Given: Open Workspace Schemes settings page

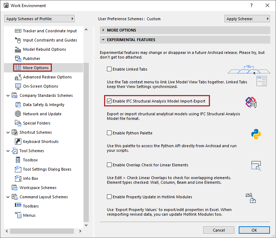Looking at the screenshot, I should tap(38, 188).
